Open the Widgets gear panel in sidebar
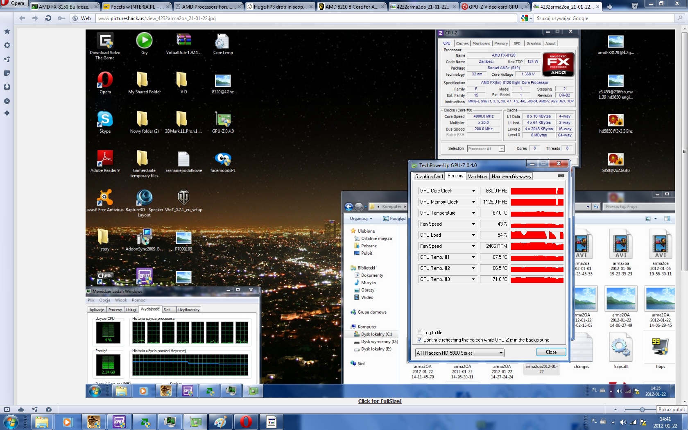Screen dimensions: 688x430 coord(7,45)
